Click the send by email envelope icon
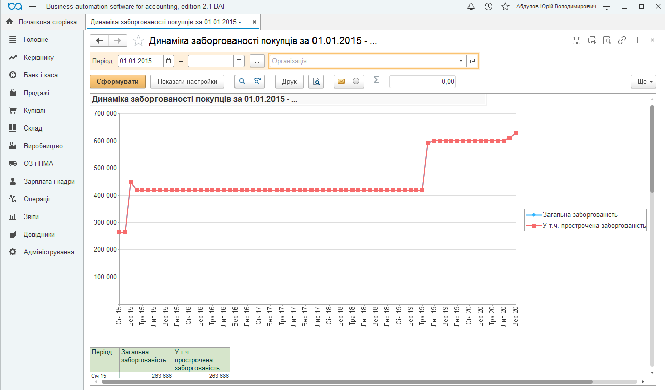The height and width of the screenshot is (390, 665). click(341, 81)
